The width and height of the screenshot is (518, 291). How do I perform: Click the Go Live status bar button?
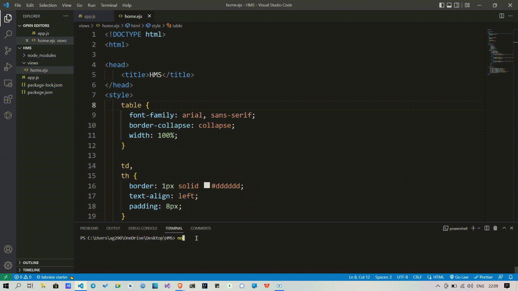coord(459,277)
